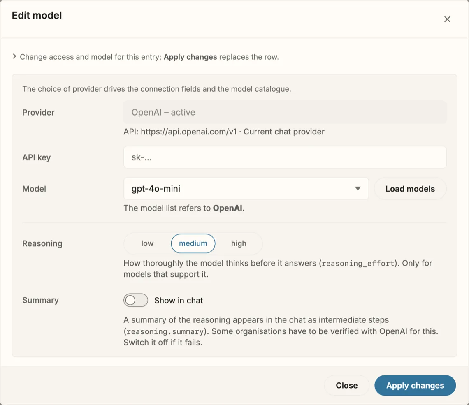Viewport: 469px width, 405px height.
Task: Click the API key label
Action: pos(37,157)
